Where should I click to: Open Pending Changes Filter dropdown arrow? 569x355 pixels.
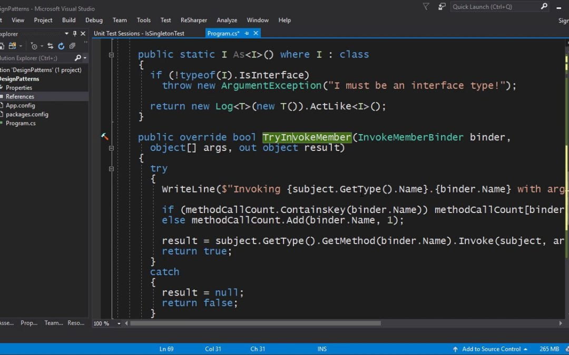pyautogui.click(x=42, y=46)
